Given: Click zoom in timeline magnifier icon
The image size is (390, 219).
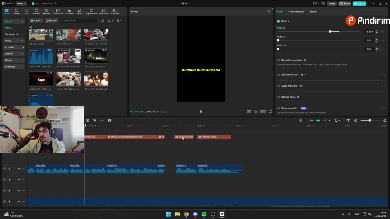Looking at the screenshot, I should pos(385,120).
